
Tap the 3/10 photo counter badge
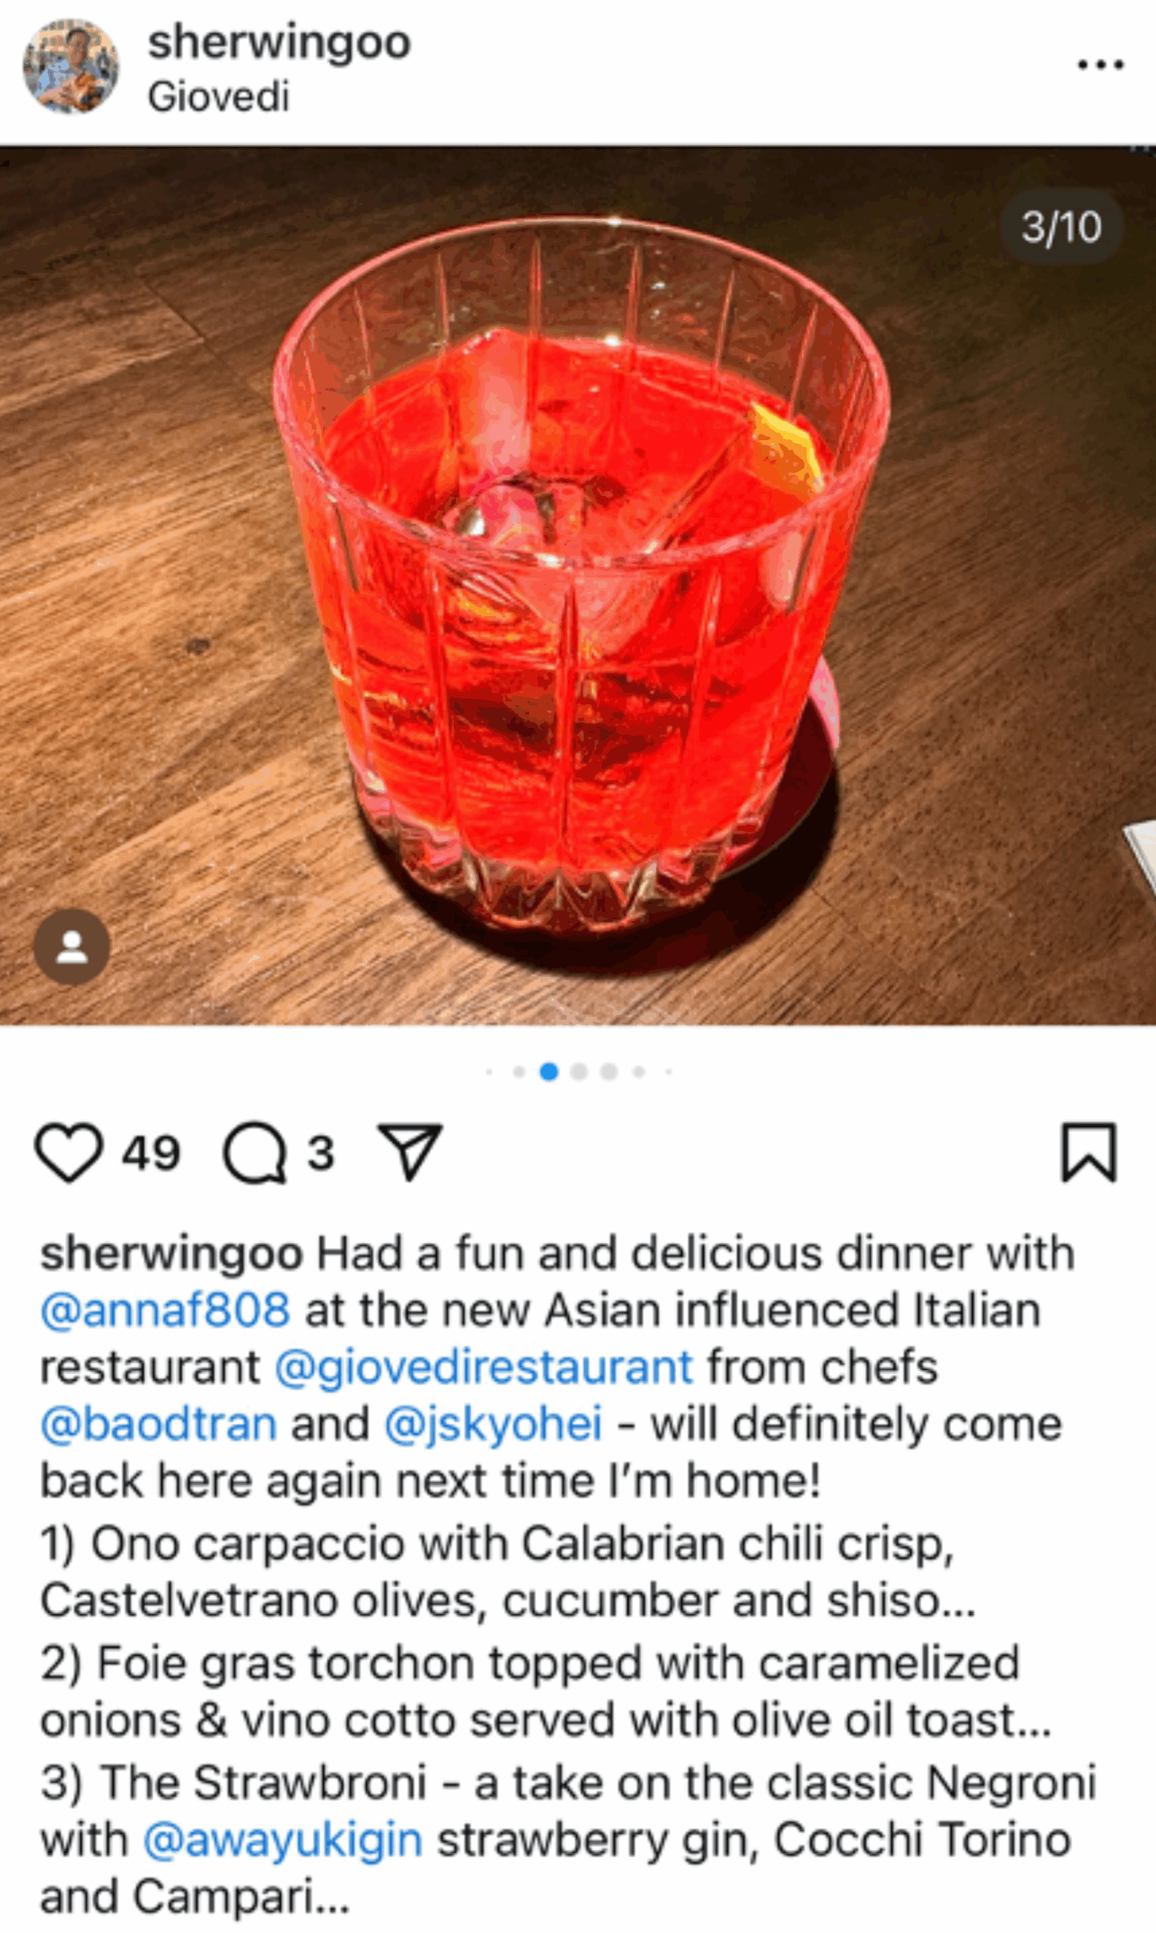point(1062,227)
